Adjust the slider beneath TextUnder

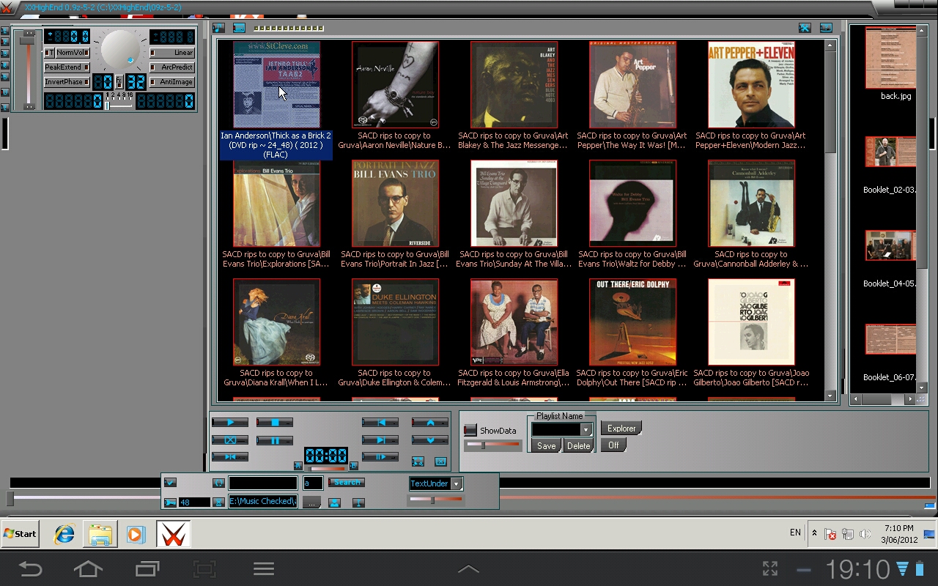pyautogui.click(x=435, y=500)
